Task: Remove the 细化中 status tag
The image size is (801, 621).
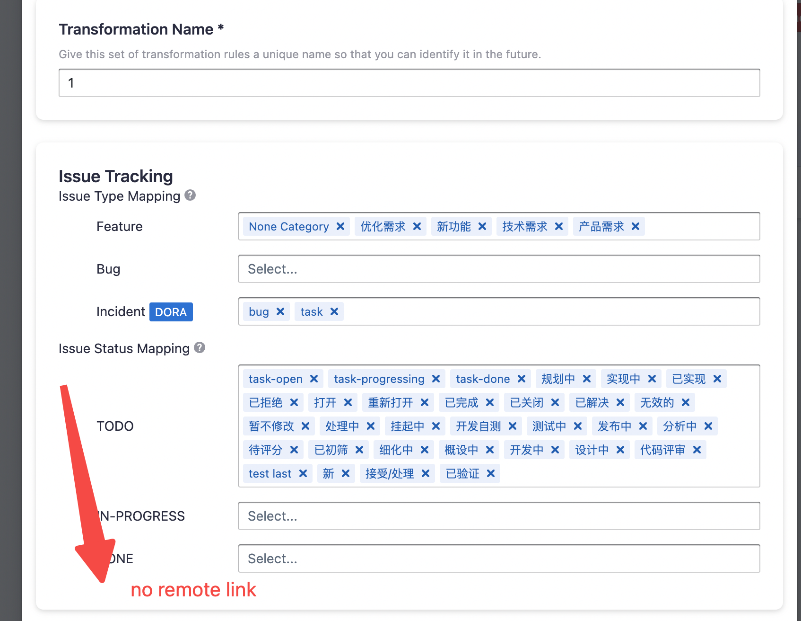Action: click(425, 450)
